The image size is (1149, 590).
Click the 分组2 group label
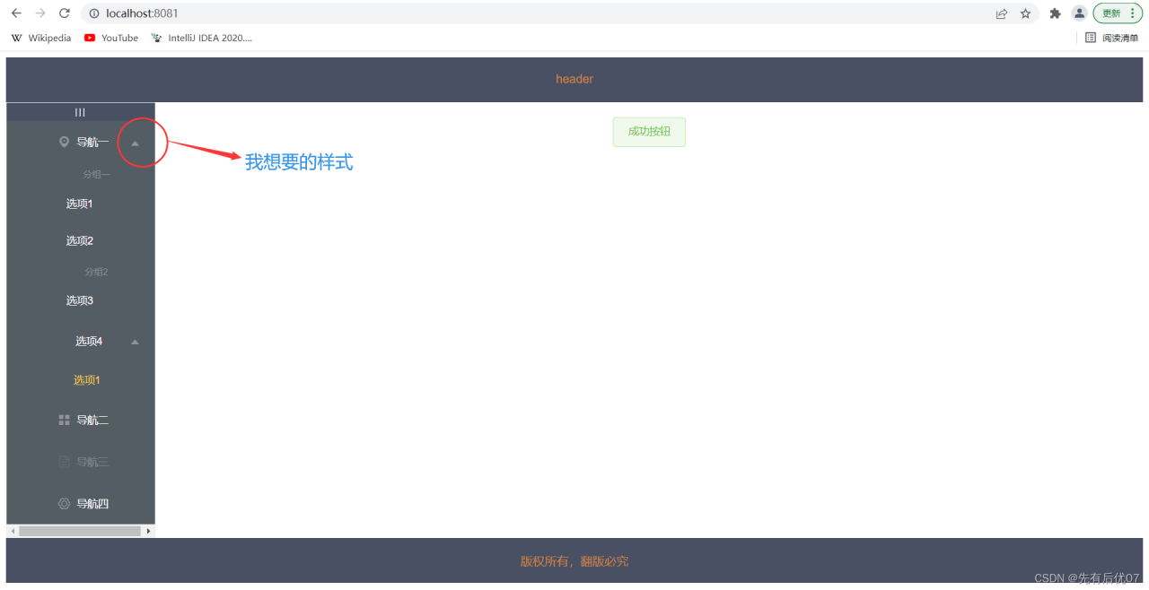96,272
